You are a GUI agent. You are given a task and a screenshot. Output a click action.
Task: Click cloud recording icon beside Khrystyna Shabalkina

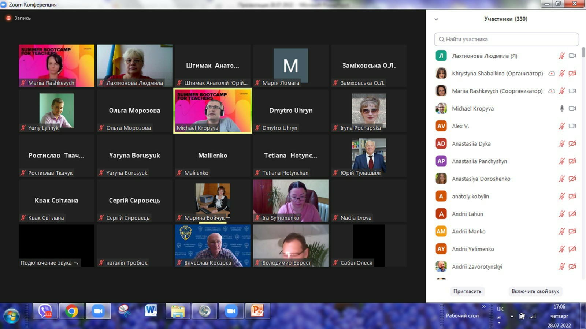click(551, 73)
